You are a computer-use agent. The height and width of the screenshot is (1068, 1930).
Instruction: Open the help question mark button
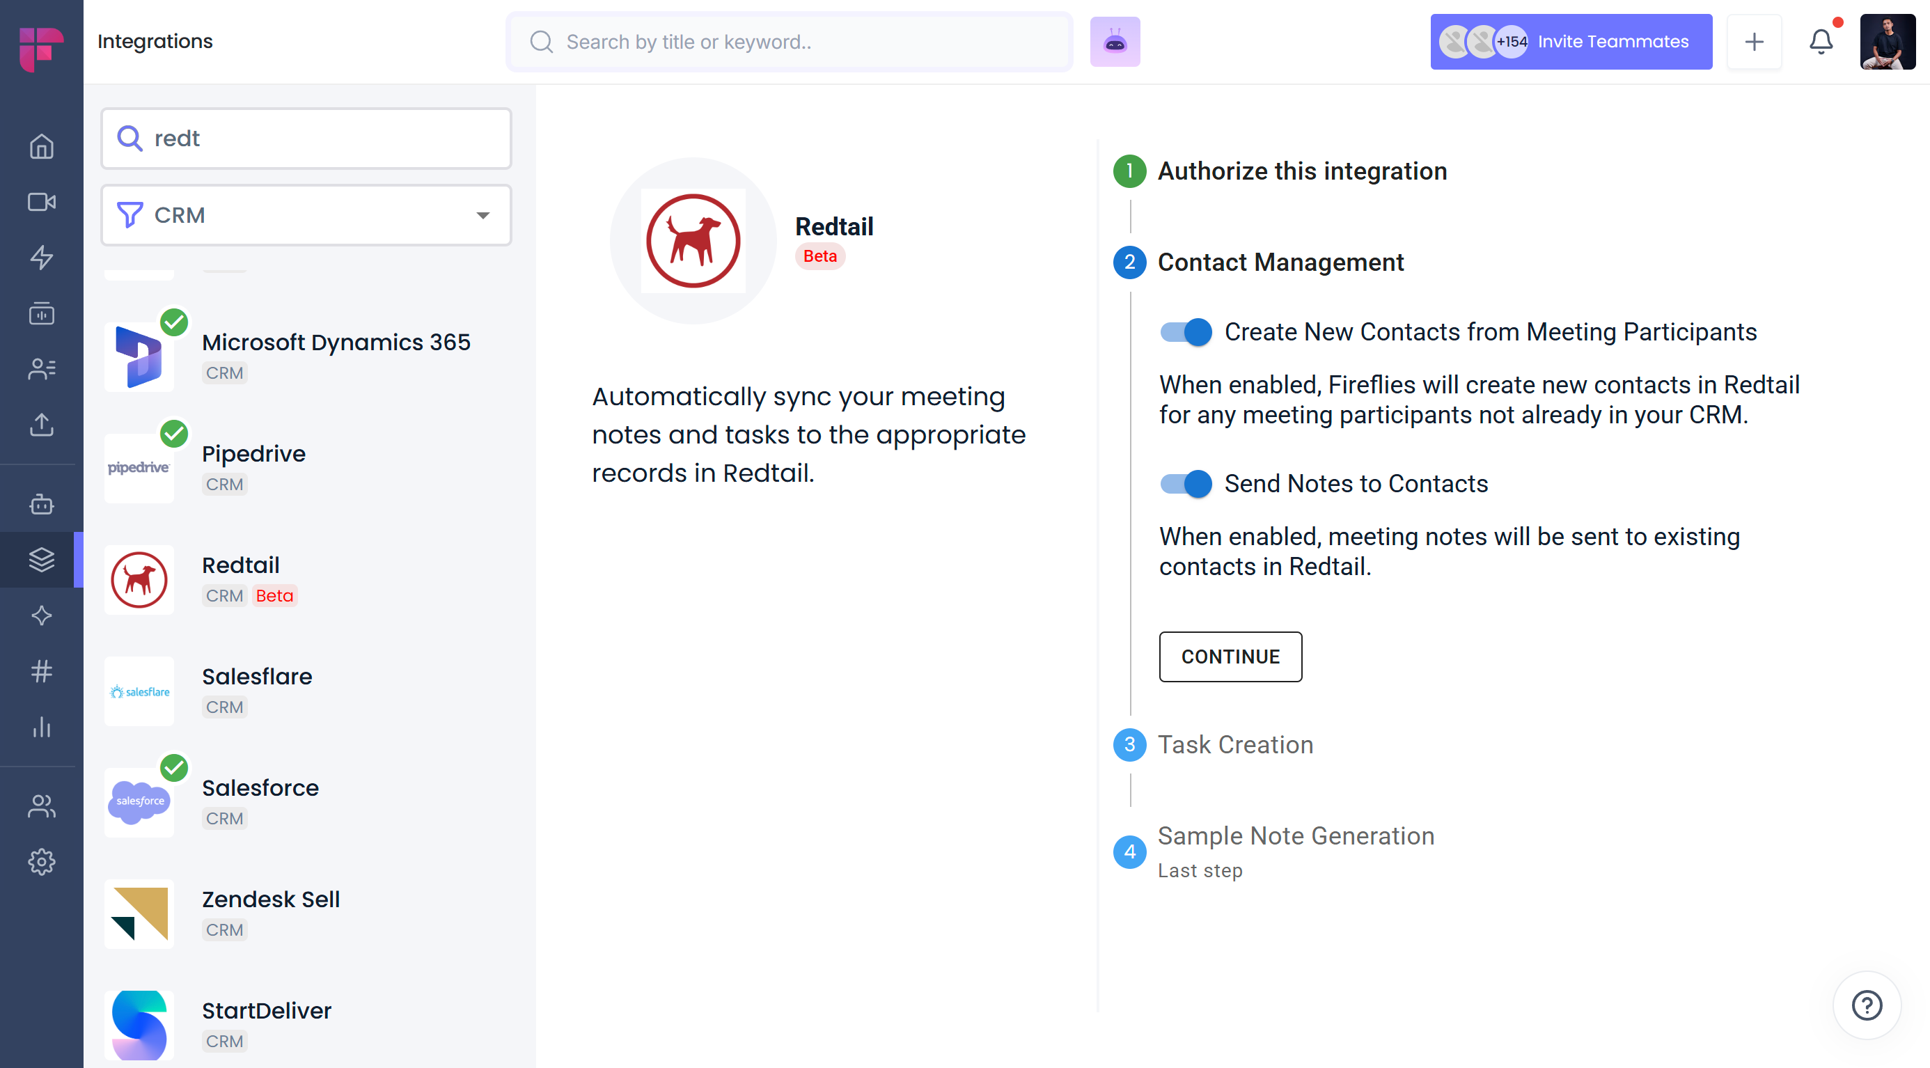1865,1005
